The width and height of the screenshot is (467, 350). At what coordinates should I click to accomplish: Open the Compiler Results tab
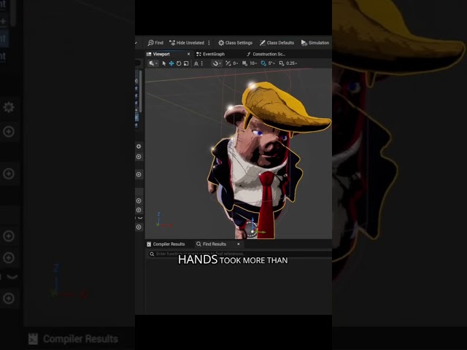(166, 244)
